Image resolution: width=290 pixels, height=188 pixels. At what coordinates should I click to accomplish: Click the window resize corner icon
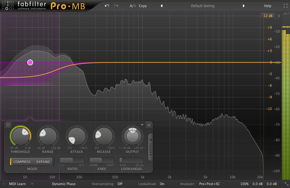pyautogui.click(x=286, y=184)
